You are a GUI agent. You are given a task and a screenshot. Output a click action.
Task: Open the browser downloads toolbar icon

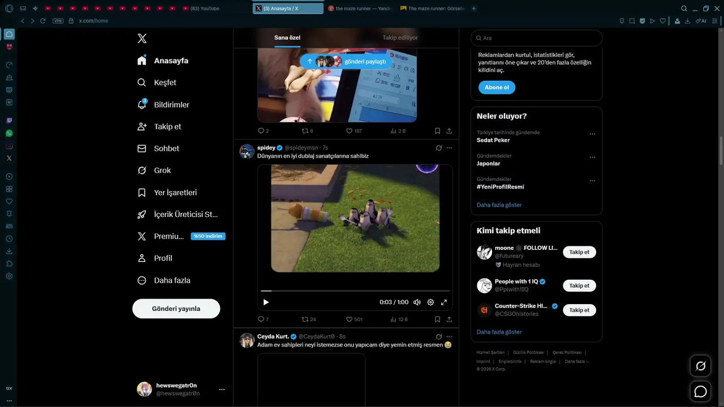(x=688, y=21)
